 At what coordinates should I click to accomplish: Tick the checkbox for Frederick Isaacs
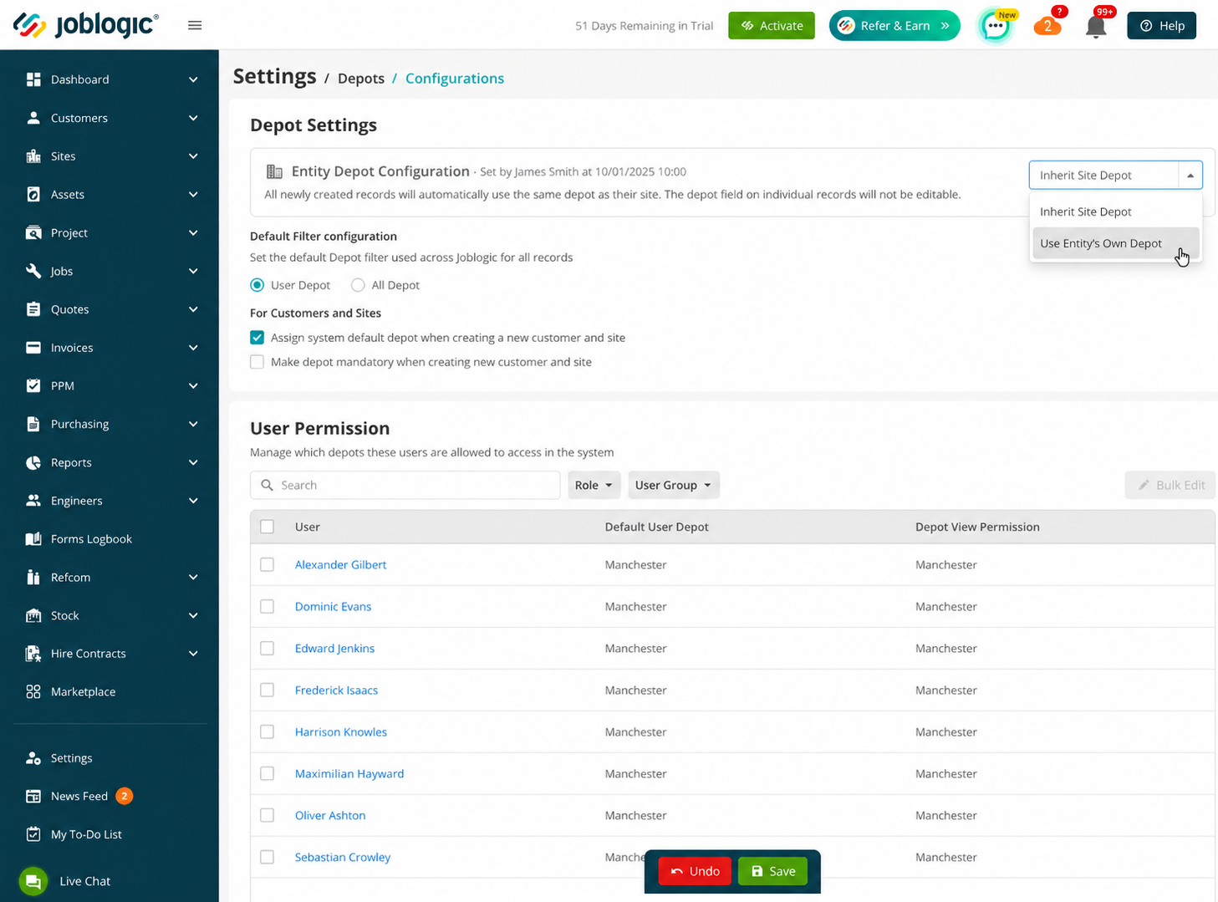click(x=268, y=691)
